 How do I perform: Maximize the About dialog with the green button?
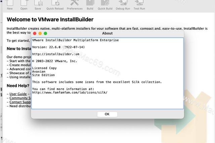pyautogui.click(x=45, y=33)
